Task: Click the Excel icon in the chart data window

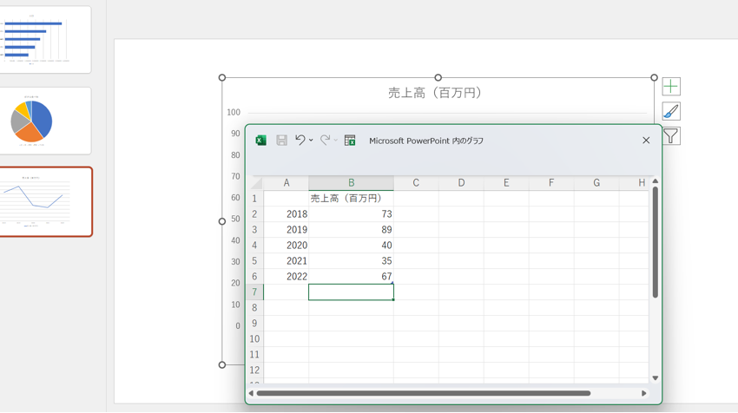Action: 260,141
